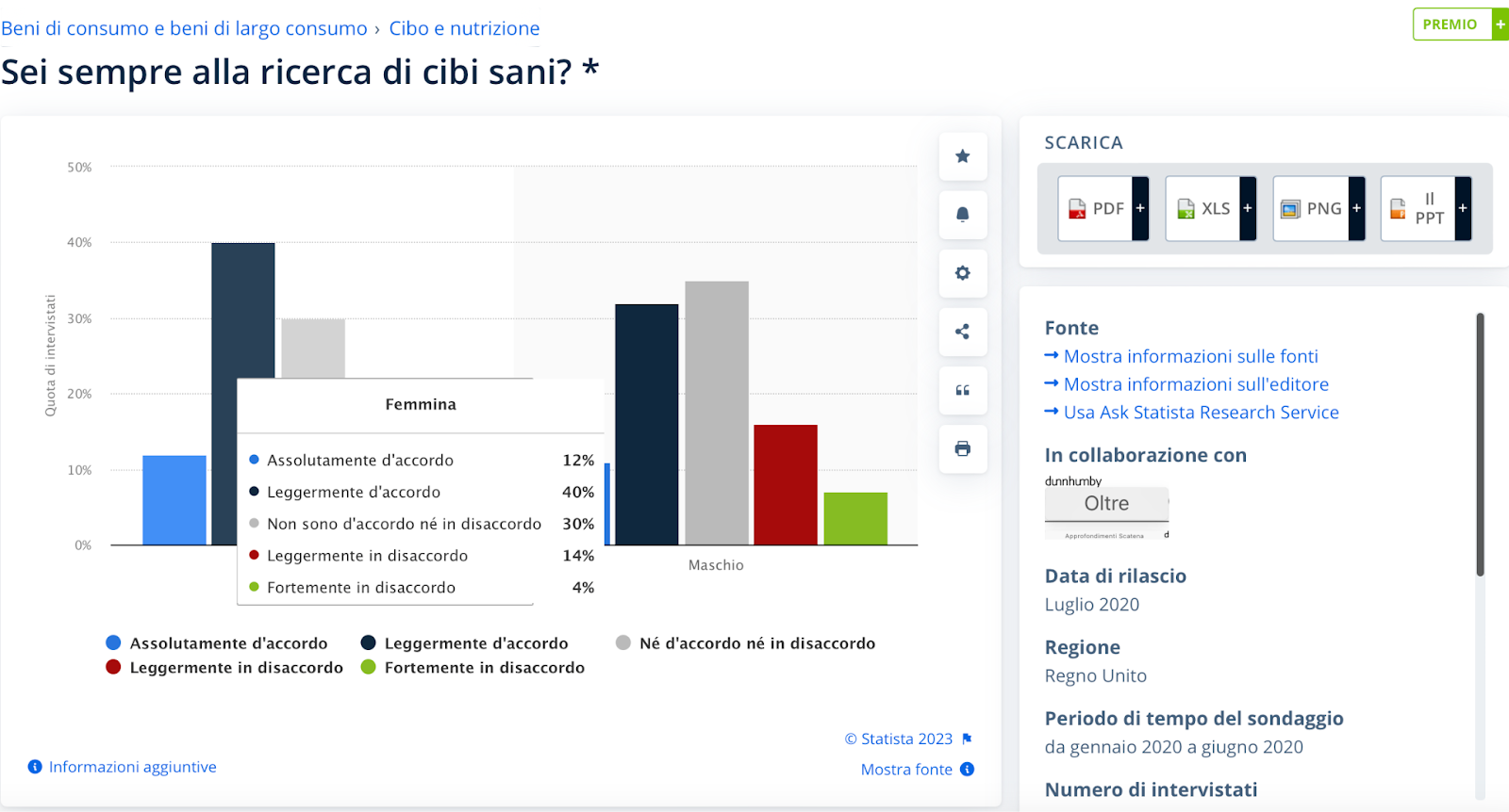Click the Luglio 2020 release date text
1509x812 pixels.
click(x=1092, y=605)
